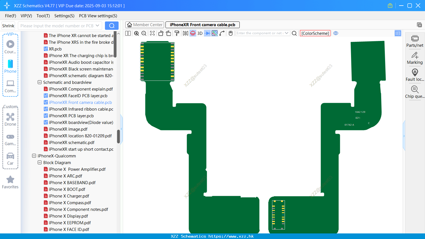Image resolution: width=425 pixels, height=239 pixels.
Task: Select the Phone category
Action: coord(10,66)
